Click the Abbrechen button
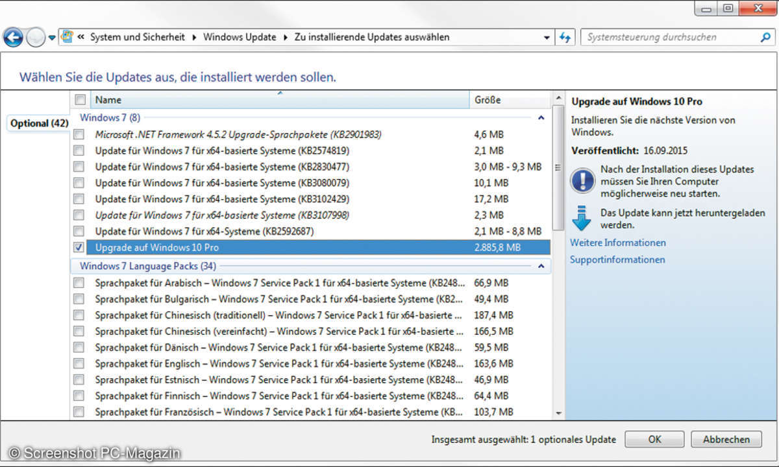This screenshot has width=779, height=467. coord(725,439)
